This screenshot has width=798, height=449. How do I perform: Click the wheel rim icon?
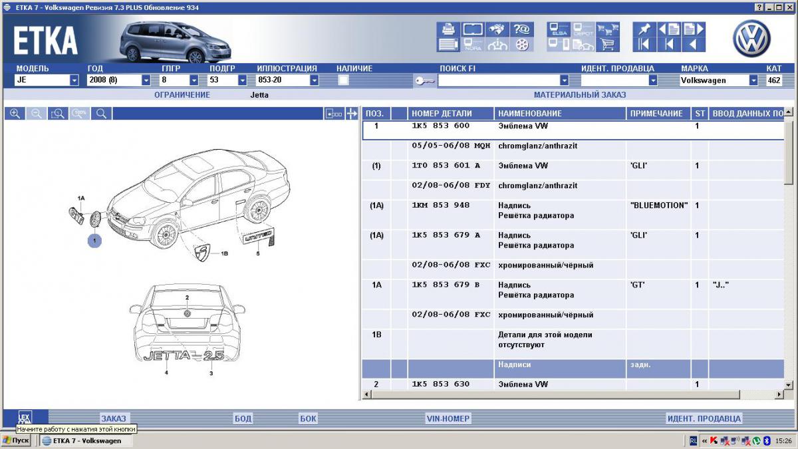(521, 45)
